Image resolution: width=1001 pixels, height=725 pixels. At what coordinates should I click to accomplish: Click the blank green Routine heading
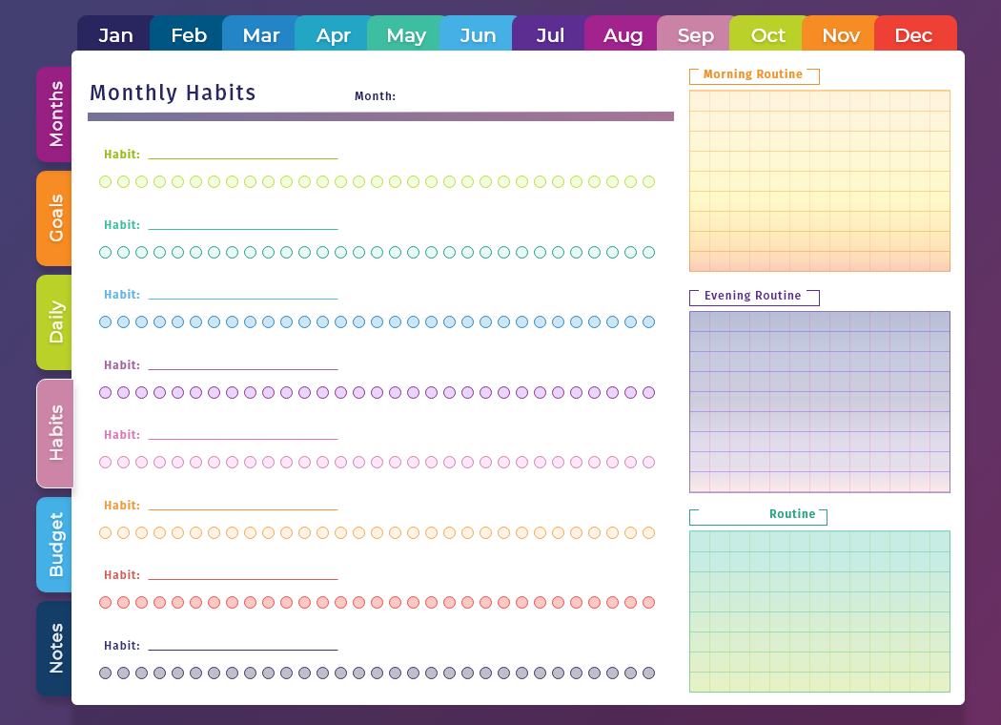pyautogui.click(x=758, y=516)
